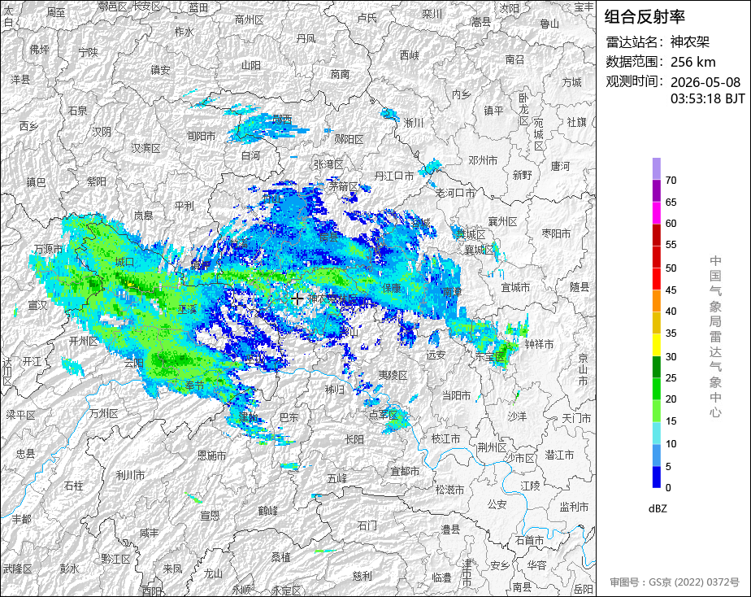
Task: Click the 远安 map label
Action: point(436,355)
